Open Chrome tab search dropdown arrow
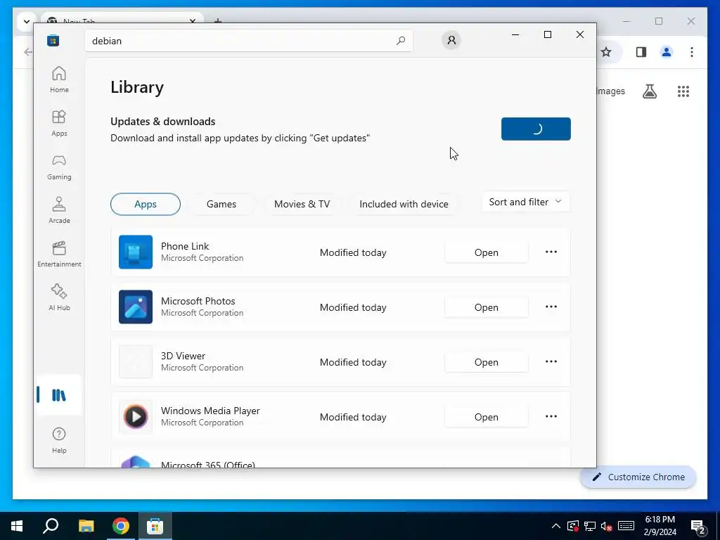Viewport: 720px width, 540px height. point(26,21)
